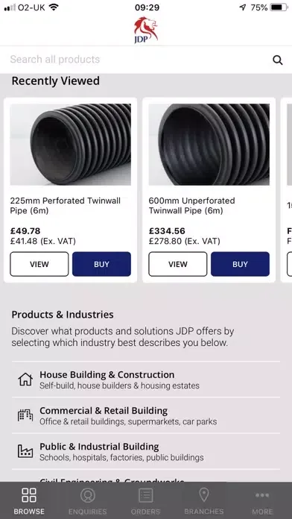This screenshot has height=519, width=292.
Task: Open Commercial & Retail Building industry
Action: [x=146, y=415]
